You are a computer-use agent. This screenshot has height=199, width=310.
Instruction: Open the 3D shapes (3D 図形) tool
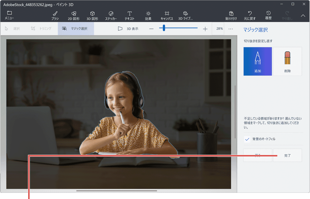point(92,16)
